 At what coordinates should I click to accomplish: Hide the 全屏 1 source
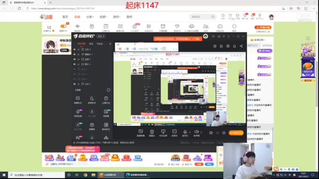[75, 59]
